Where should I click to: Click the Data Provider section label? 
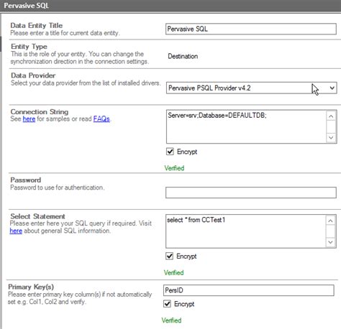tap(33, 75)
